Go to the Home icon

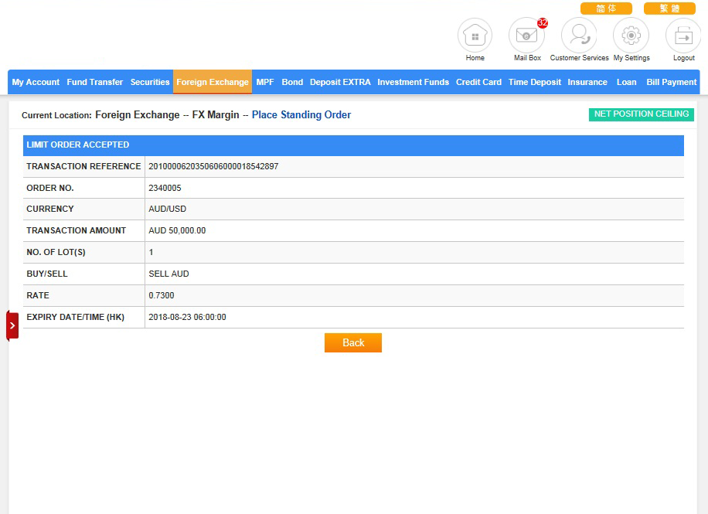click(x=475, y=36)
